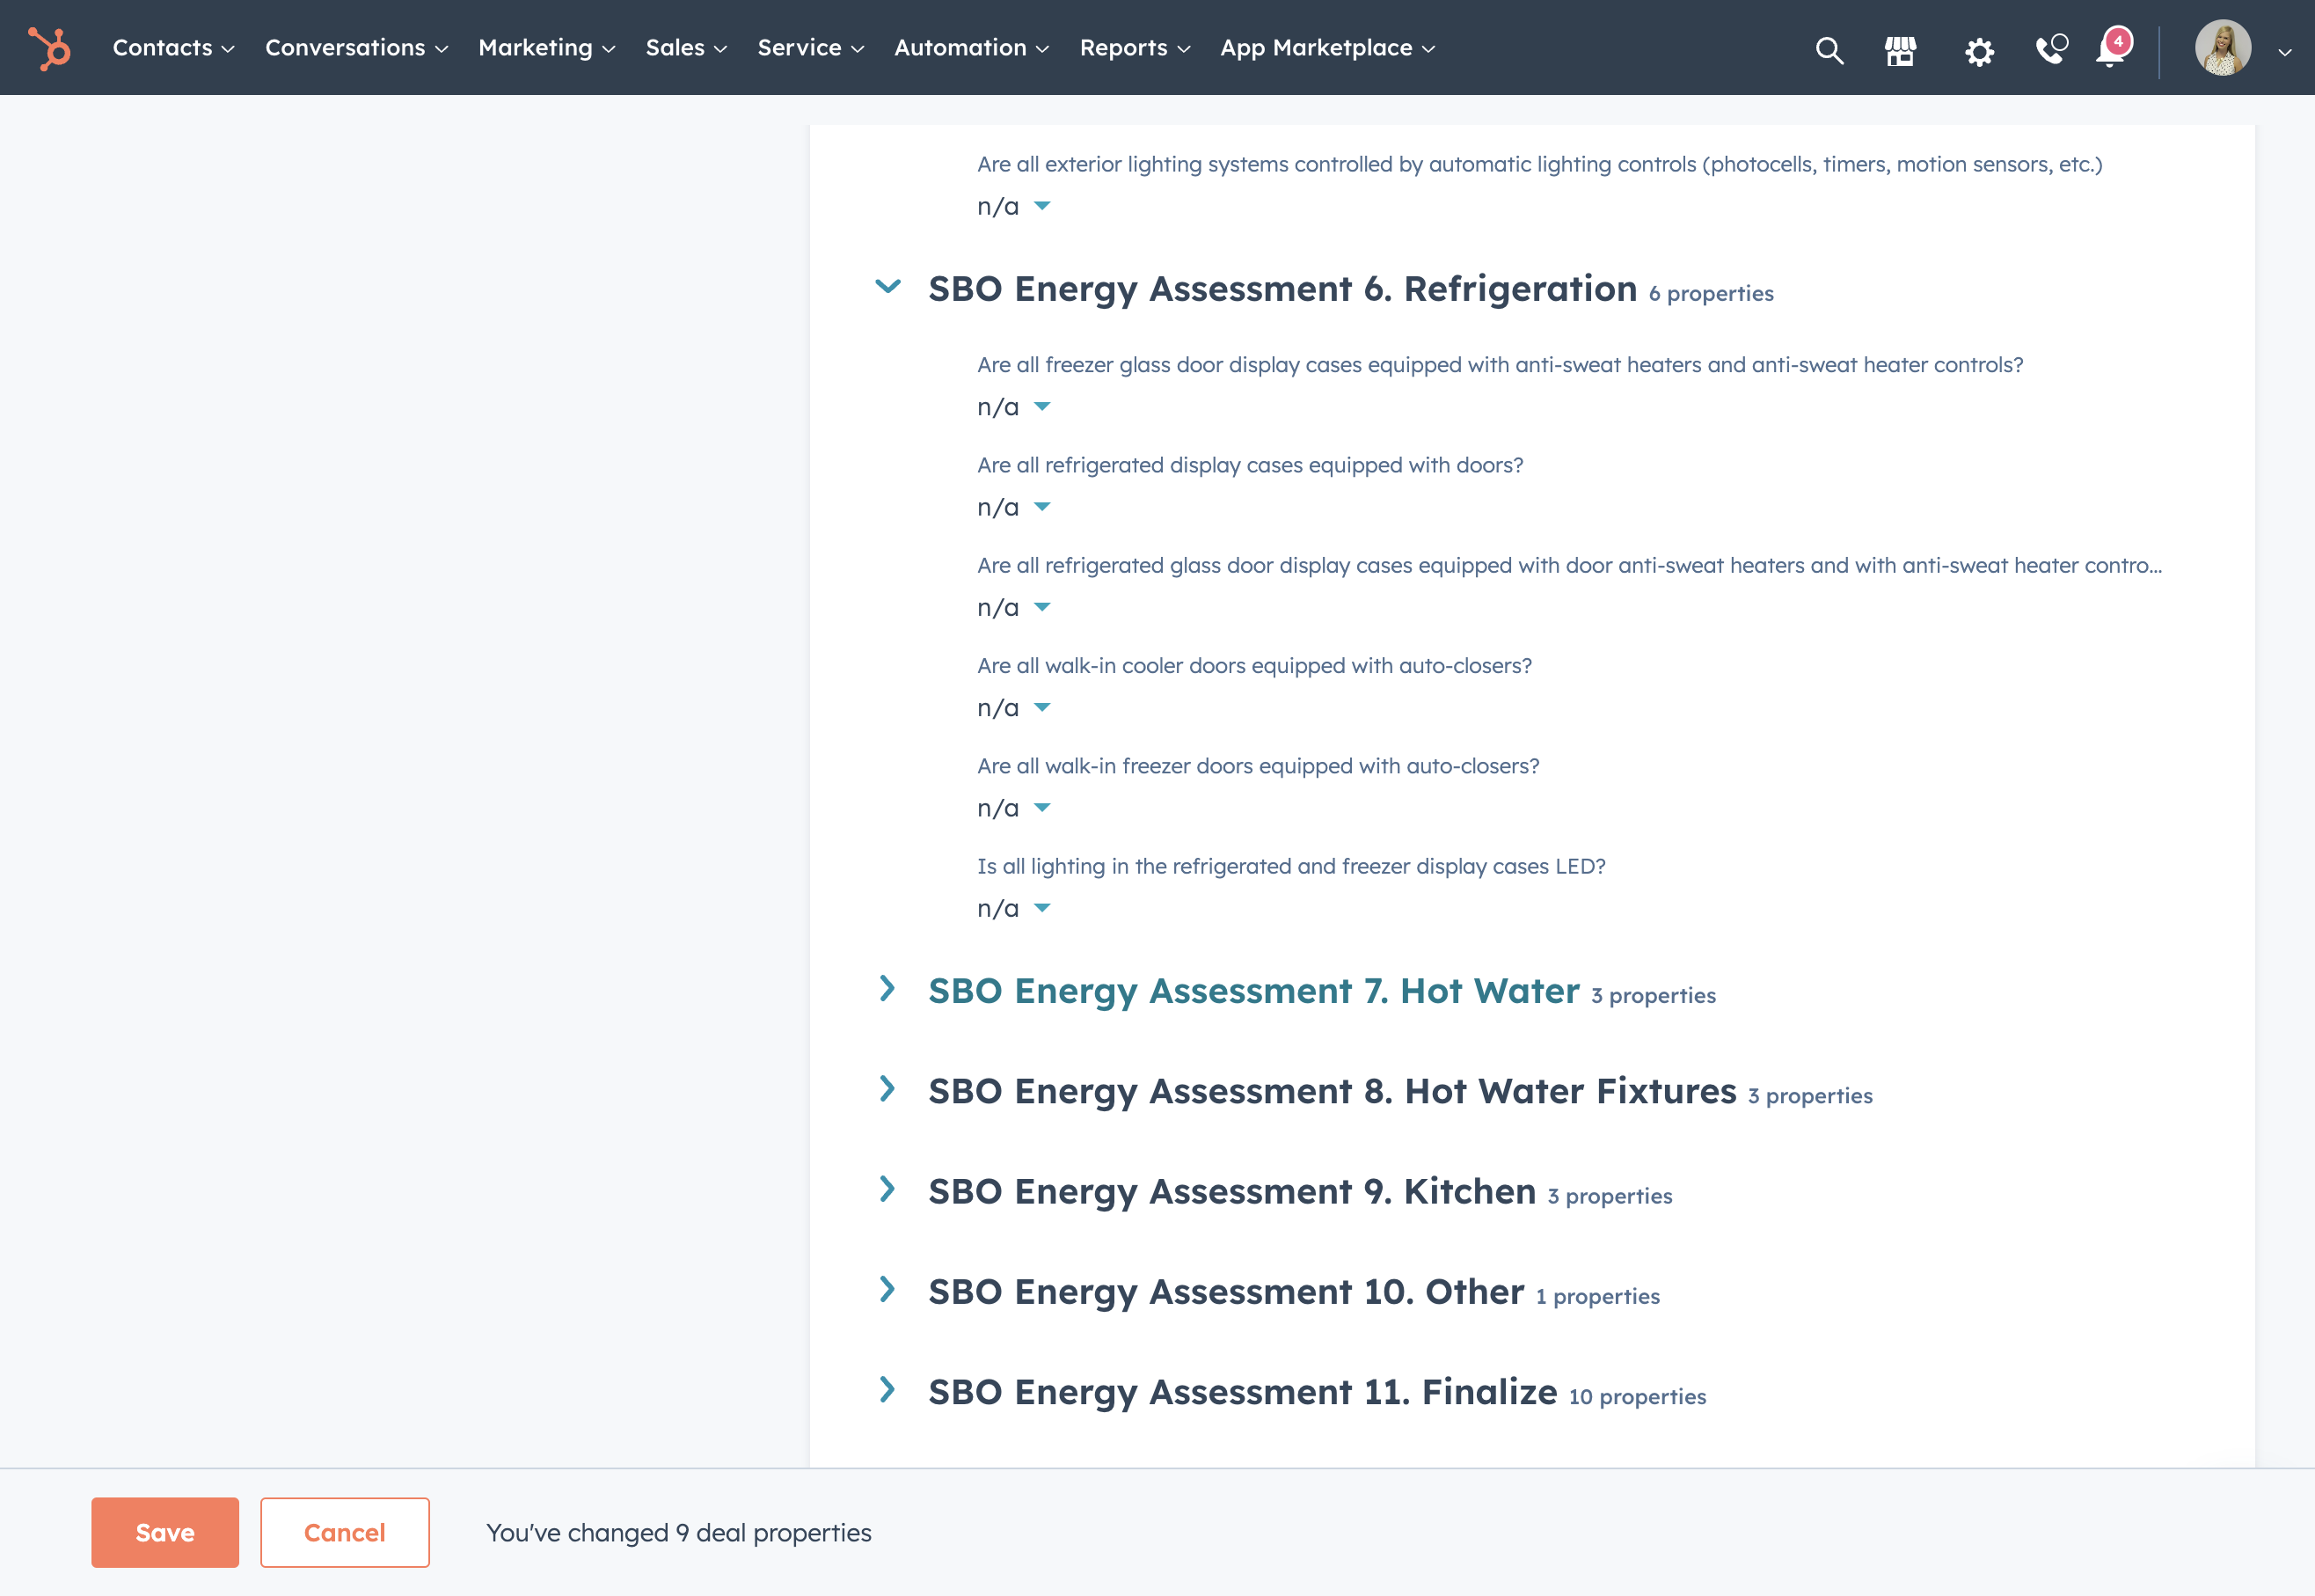Viewport: 2315px width, 1596px height.
Task: Click the Cancel button
Action: point(345,1532)
